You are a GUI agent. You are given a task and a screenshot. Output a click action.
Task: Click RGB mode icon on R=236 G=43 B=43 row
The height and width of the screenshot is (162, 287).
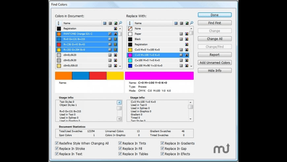[x=115, y=44]
